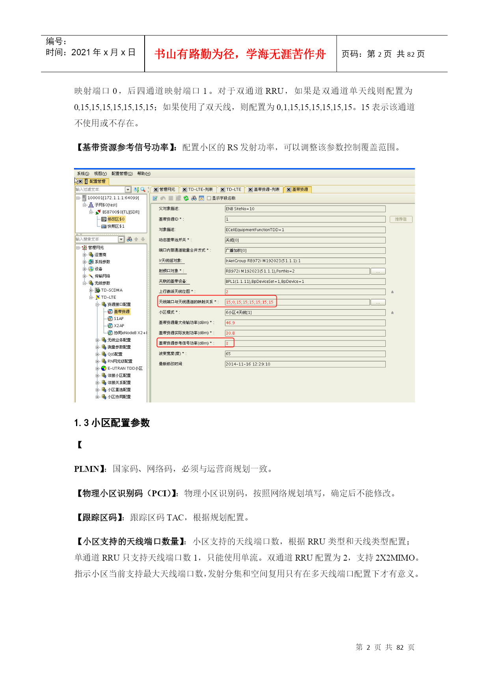
Task: Collapse the 100001[172.1.1.1:64099] tree node
Action: 78,198
